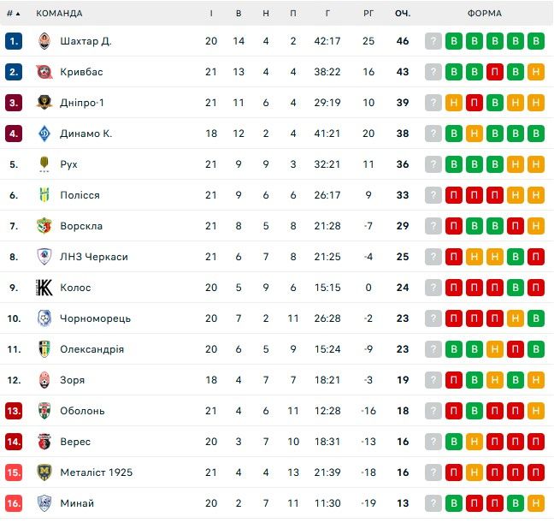Sort standings by РГ goal difference header
The height and width of the screenshot is (523, 554).
click(x=368, y=14)
